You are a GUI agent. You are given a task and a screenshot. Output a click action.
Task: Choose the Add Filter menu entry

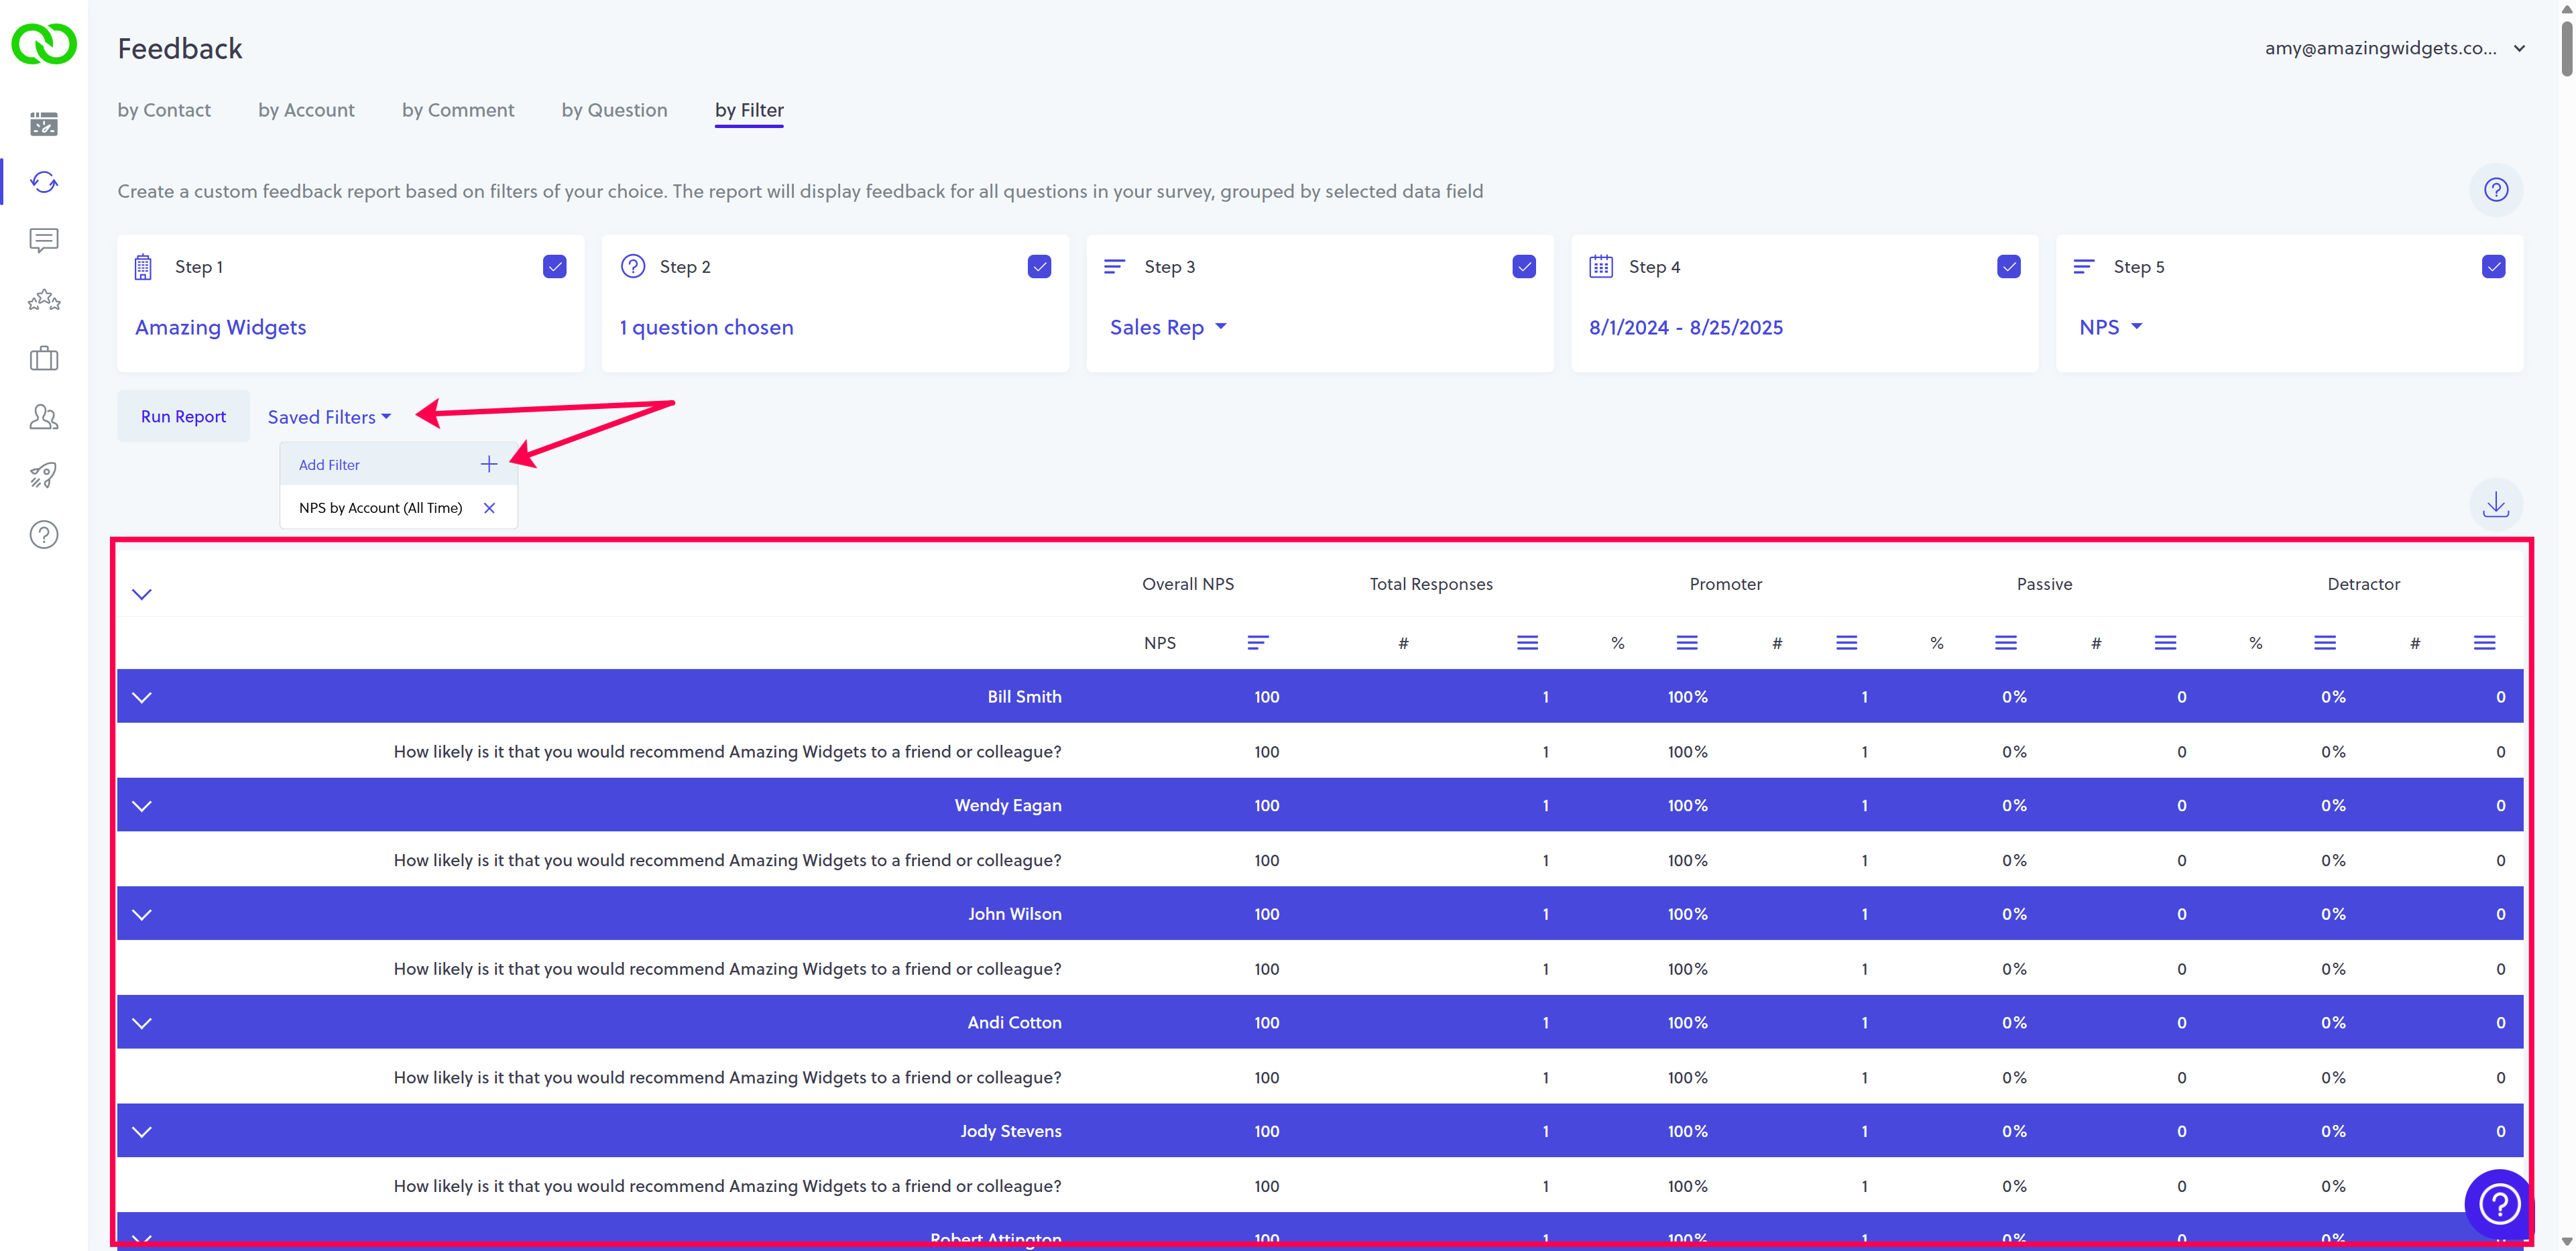398,464
